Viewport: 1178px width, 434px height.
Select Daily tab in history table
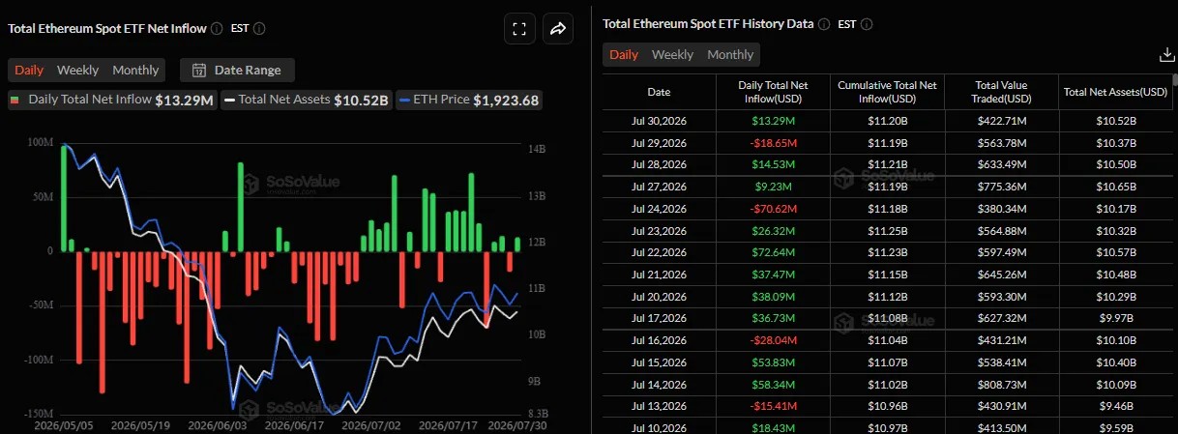(x=624, y=54)
